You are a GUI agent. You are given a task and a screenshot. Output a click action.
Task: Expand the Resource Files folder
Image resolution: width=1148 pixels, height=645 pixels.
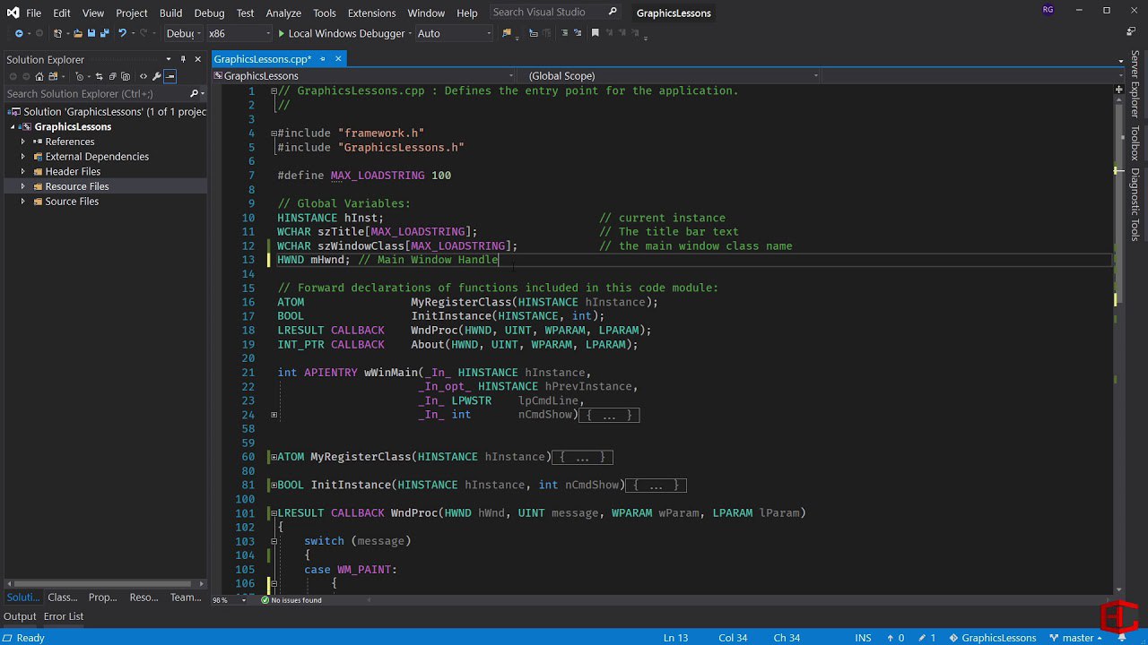click(24, 186)
